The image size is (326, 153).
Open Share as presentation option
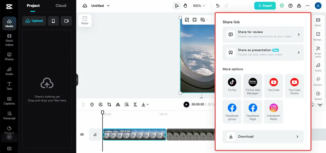click(263, 52)
